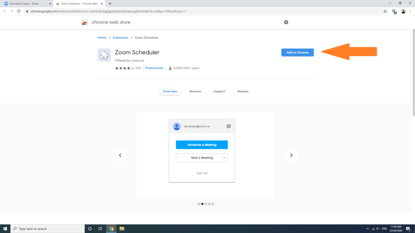
Task: Bookmark this page with the star icon
Action: tap(385, 12)
